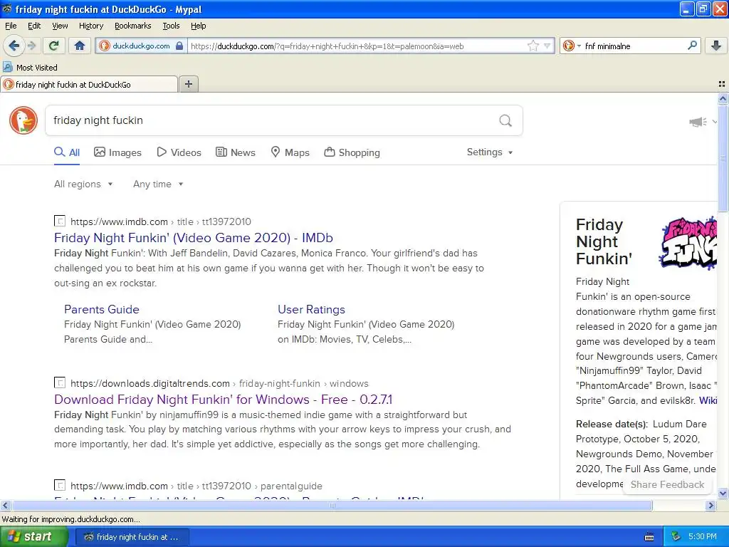Open the History menu
This screenshot has height=547, width=729.
click(x=90, y=26)
